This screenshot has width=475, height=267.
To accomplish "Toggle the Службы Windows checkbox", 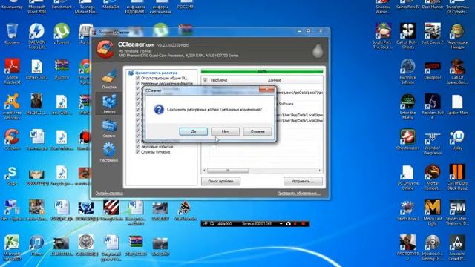I will tap(138, 152).
